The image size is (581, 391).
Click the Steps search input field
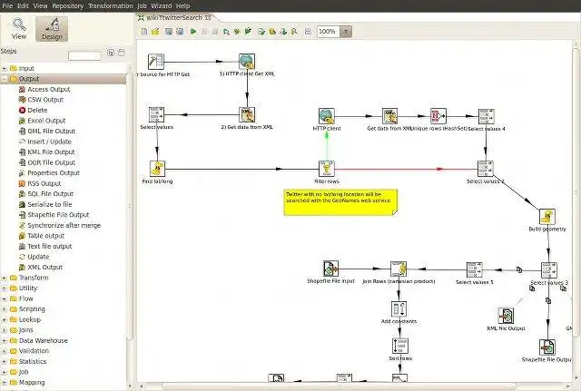[84, 56]
